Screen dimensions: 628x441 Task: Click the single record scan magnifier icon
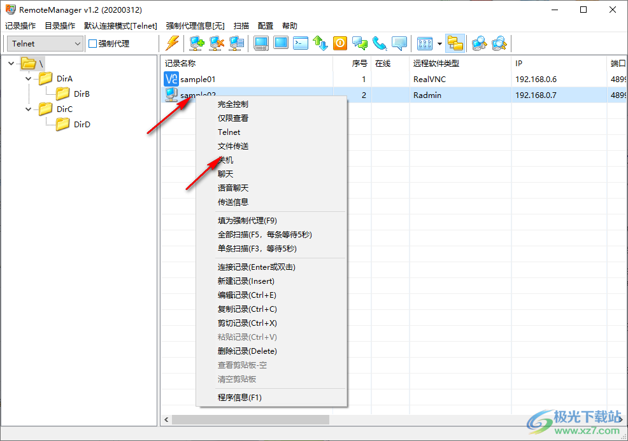[479, 43]
